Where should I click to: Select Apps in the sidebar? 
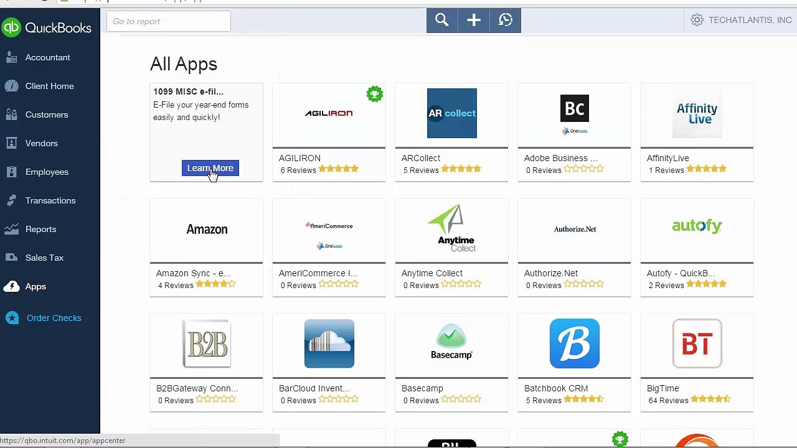click(35, 286)
